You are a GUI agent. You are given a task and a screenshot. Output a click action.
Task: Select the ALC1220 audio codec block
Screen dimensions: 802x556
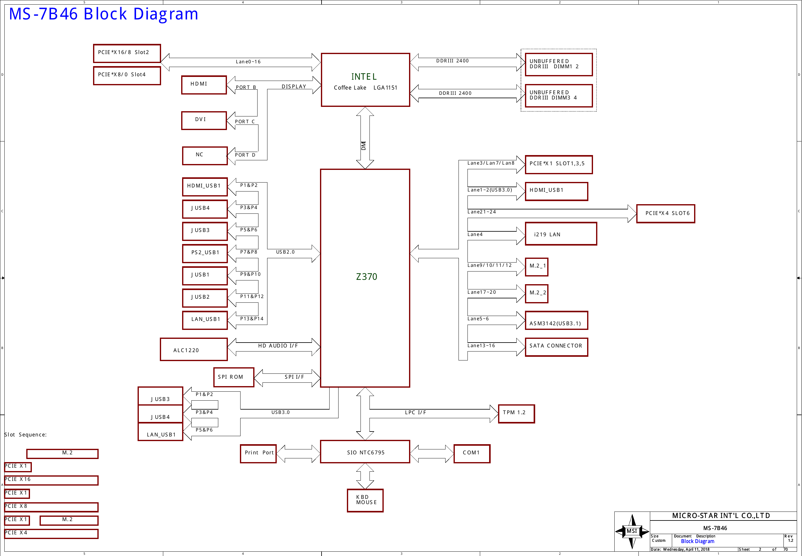tap(194, 349)
